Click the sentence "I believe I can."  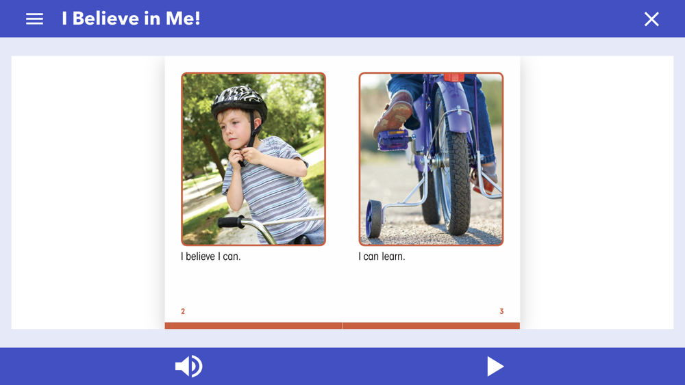(210, 256)
